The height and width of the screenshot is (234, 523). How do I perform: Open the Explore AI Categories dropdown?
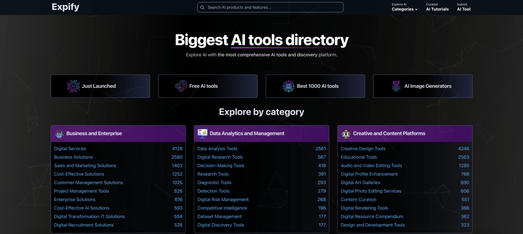click(x=404, y=7)
